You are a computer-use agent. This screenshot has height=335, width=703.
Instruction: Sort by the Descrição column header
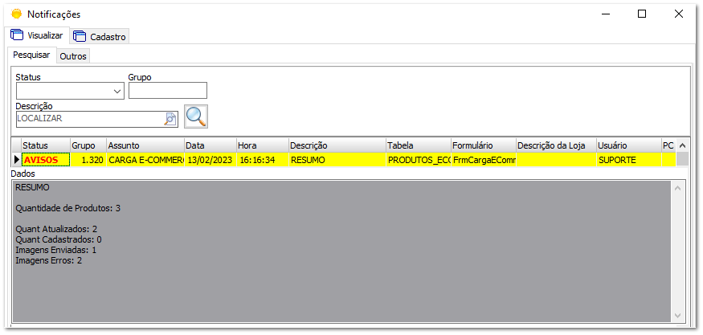[x=337, y=145]
